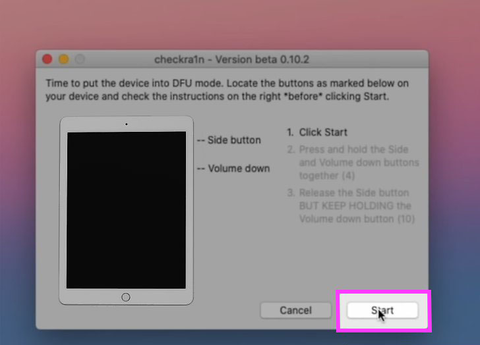Select step '1. Click Start' text
480x345 pixels.
(x=317, y=132)
